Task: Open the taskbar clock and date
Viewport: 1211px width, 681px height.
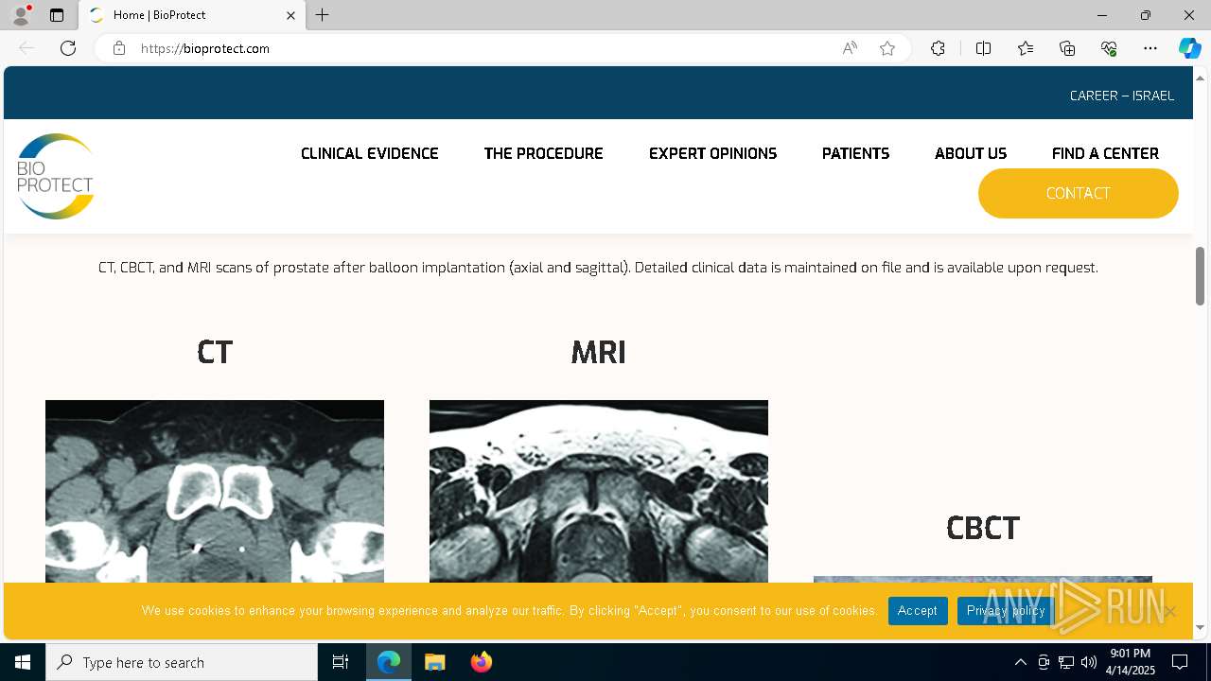Action: (1132, 662)
